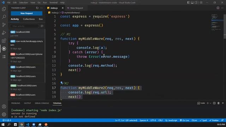
Task: Switch to the Activity tab
Action: pos(15,19)
